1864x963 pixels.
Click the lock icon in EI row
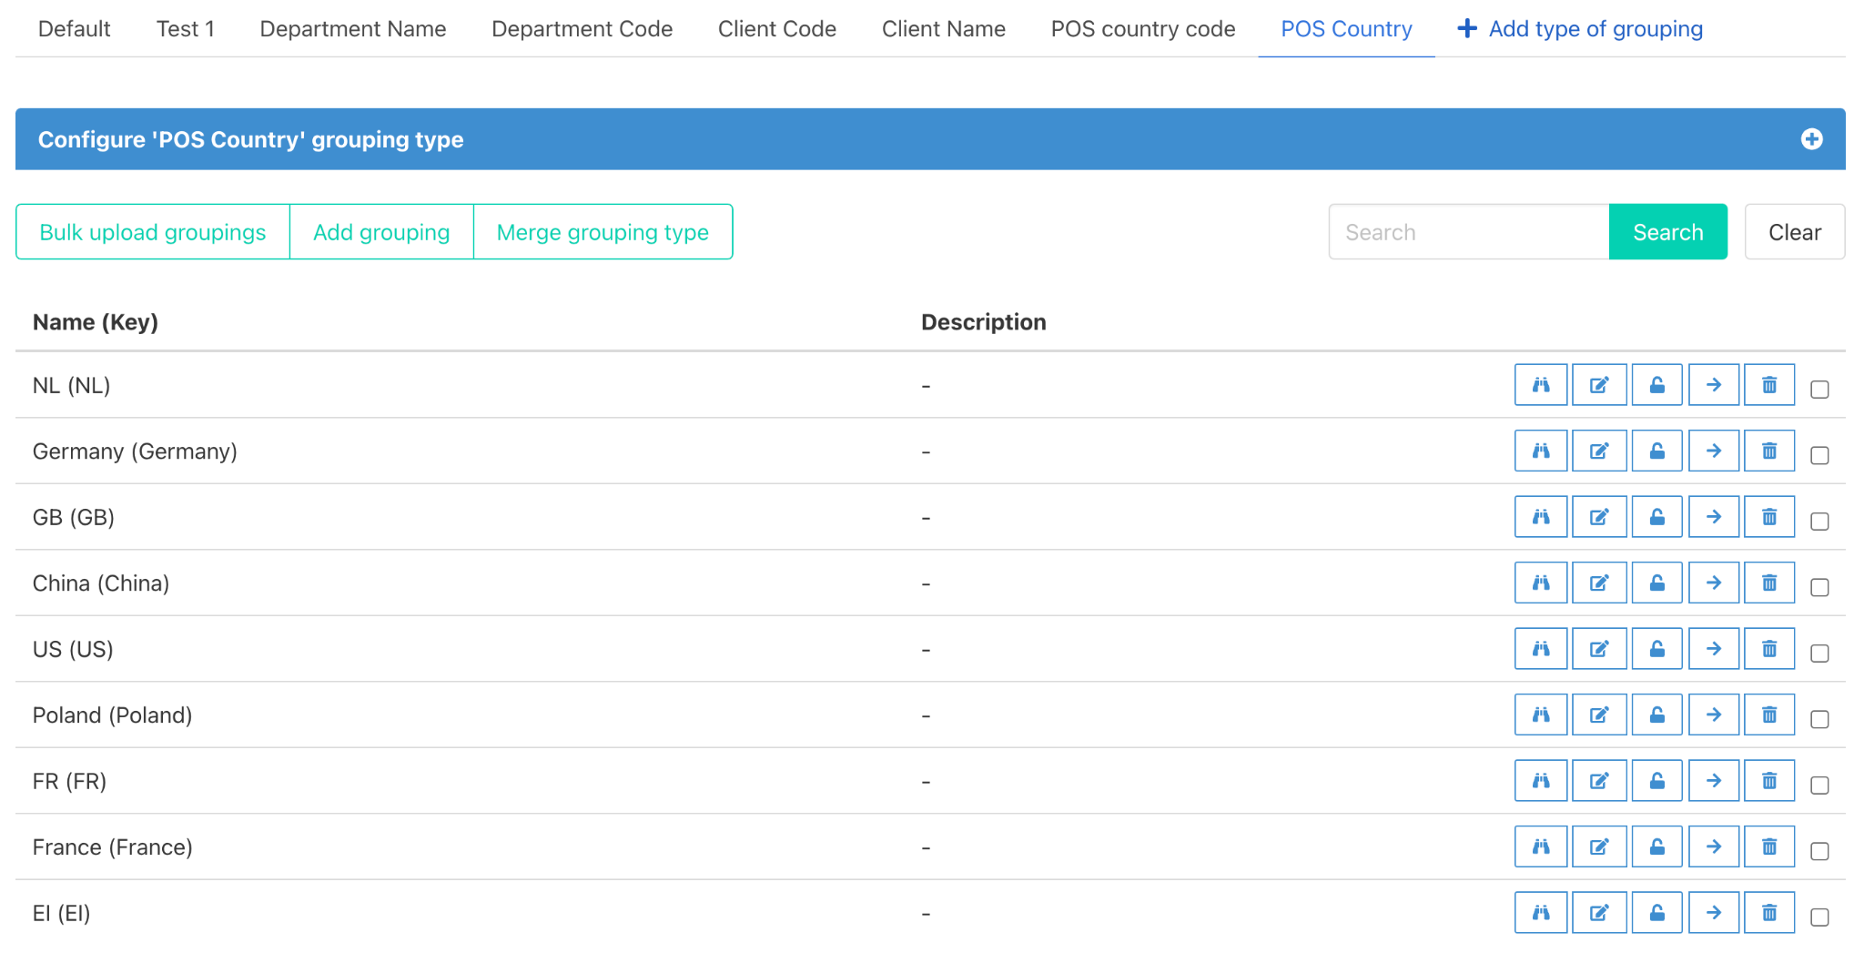point(1656,913)
